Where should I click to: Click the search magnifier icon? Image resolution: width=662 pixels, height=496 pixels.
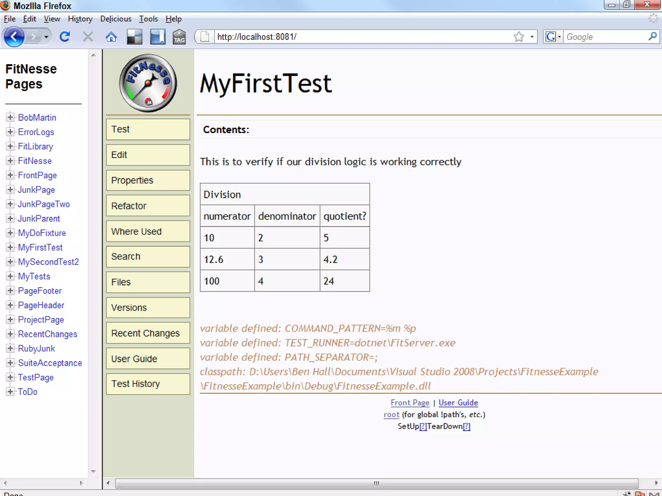[x=652, y=36]
